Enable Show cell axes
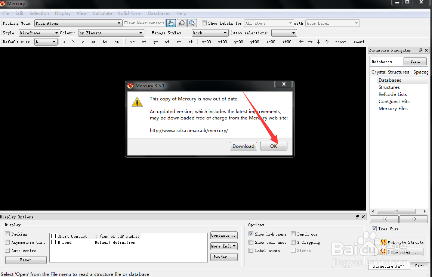Image resolution: width=432 pixels, height=277 pixels. (251, 242)
